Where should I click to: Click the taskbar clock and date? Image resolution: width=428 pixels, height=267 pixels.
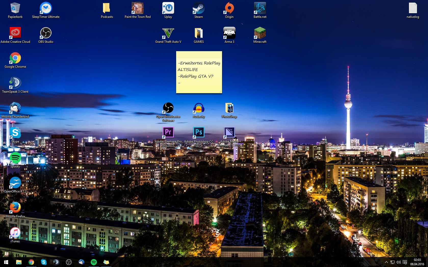417,262
